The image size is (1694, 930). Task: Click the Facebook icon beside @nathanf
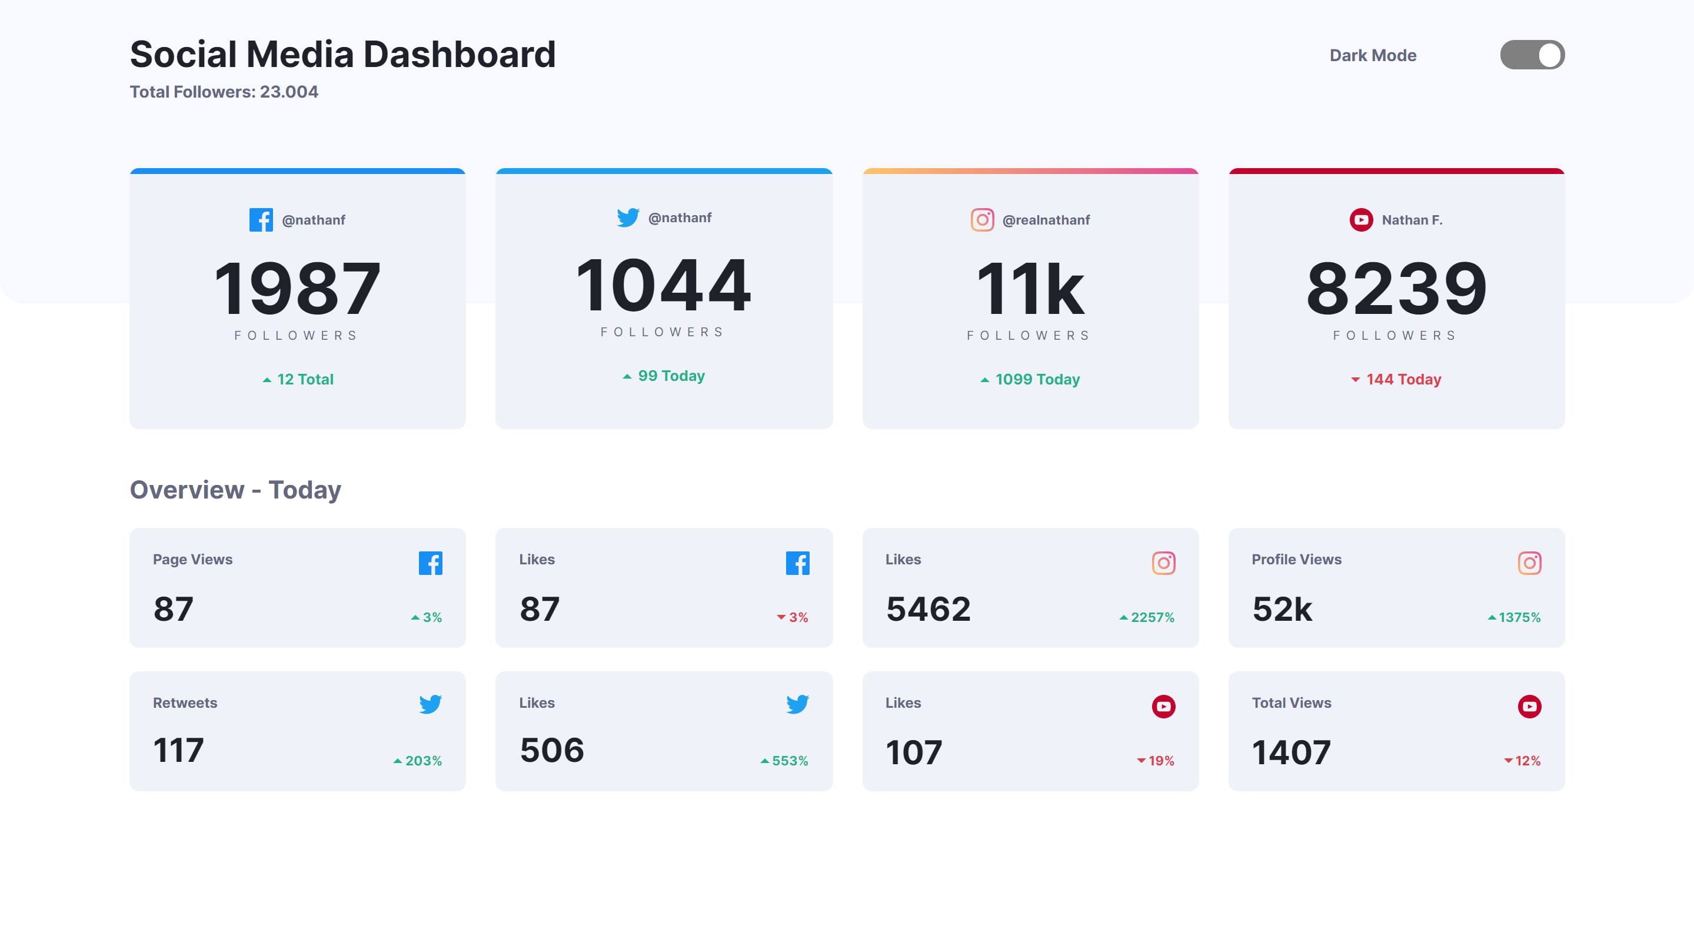[261, 220]
